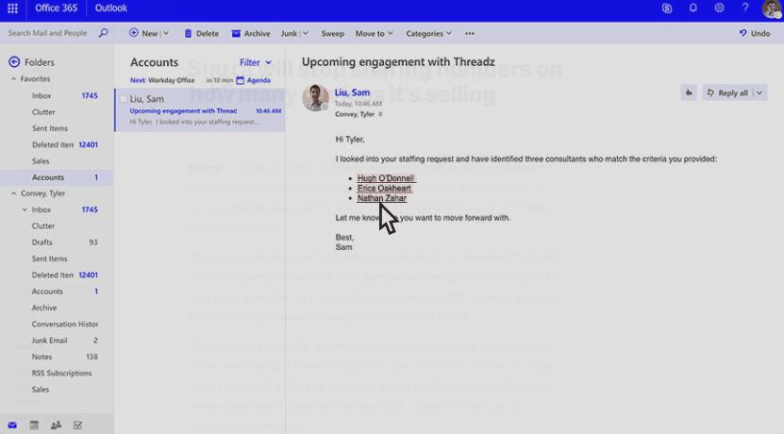Click Reply all button
Image resolution: width=784 pixels, height=434 pixels.
click(x=728, y=93)
